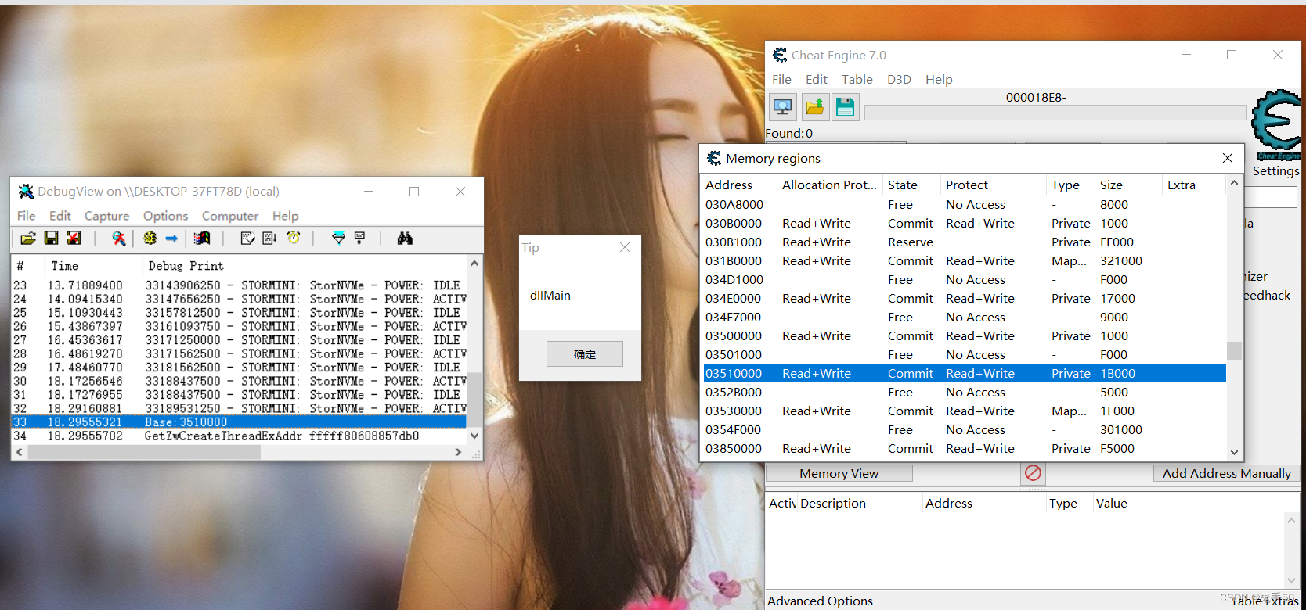Click DebugView horizontal scrollbar right arrow
The image size is (1306, 610).
coord(458,452)
